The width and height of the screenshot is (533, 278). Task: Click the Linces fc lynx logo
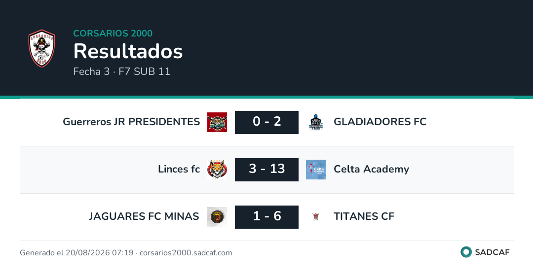click(217, 170)
